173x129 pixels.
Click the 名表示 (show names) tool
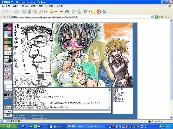click(x=8, y=78)
